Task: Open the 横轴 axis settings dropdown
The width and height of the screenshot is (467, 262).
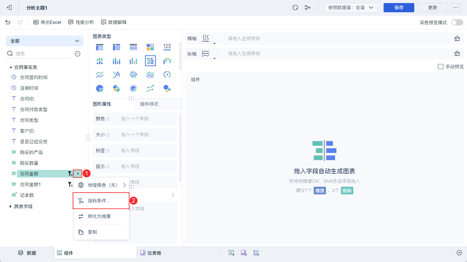Action: [x=214, y=43]
